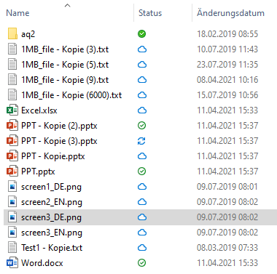Click the cloud status icon of 1MB_file - Kopie (3).txt
This screenshot has height=274, width=277.
click(142, 49)
